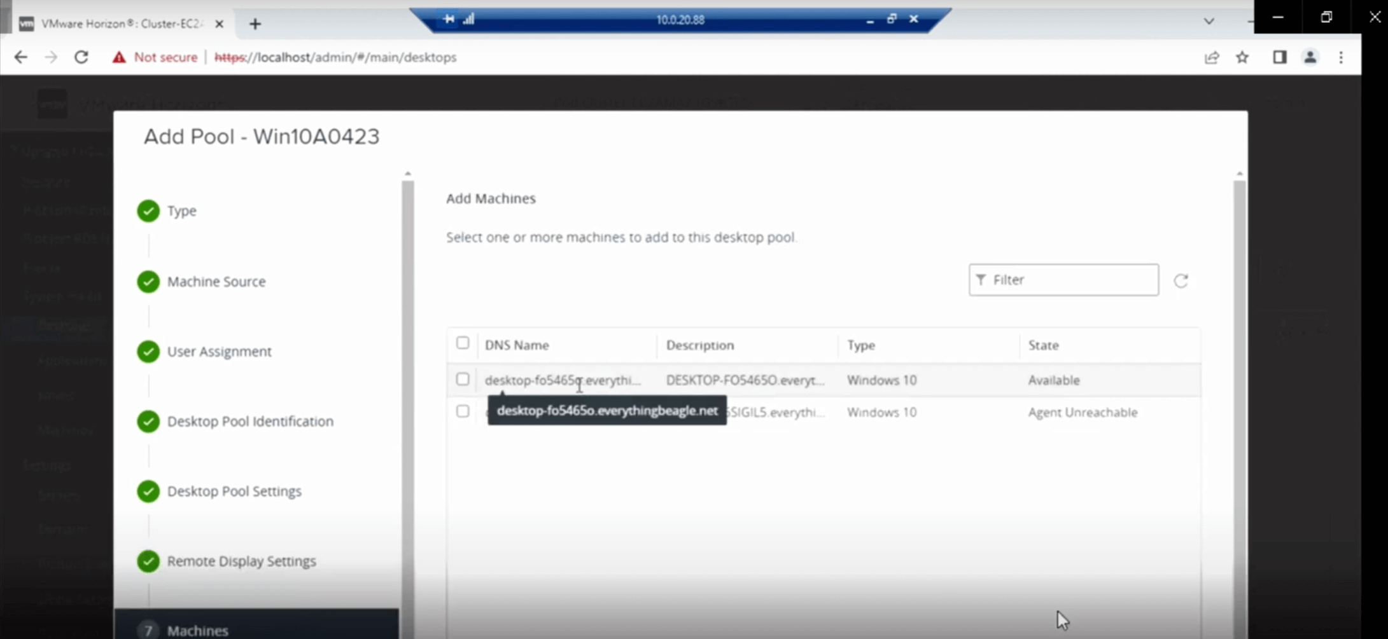Open the share icon in the address bar
Screen dimensions: 1388x639
pyautogui.click(x=1212, y=57)
